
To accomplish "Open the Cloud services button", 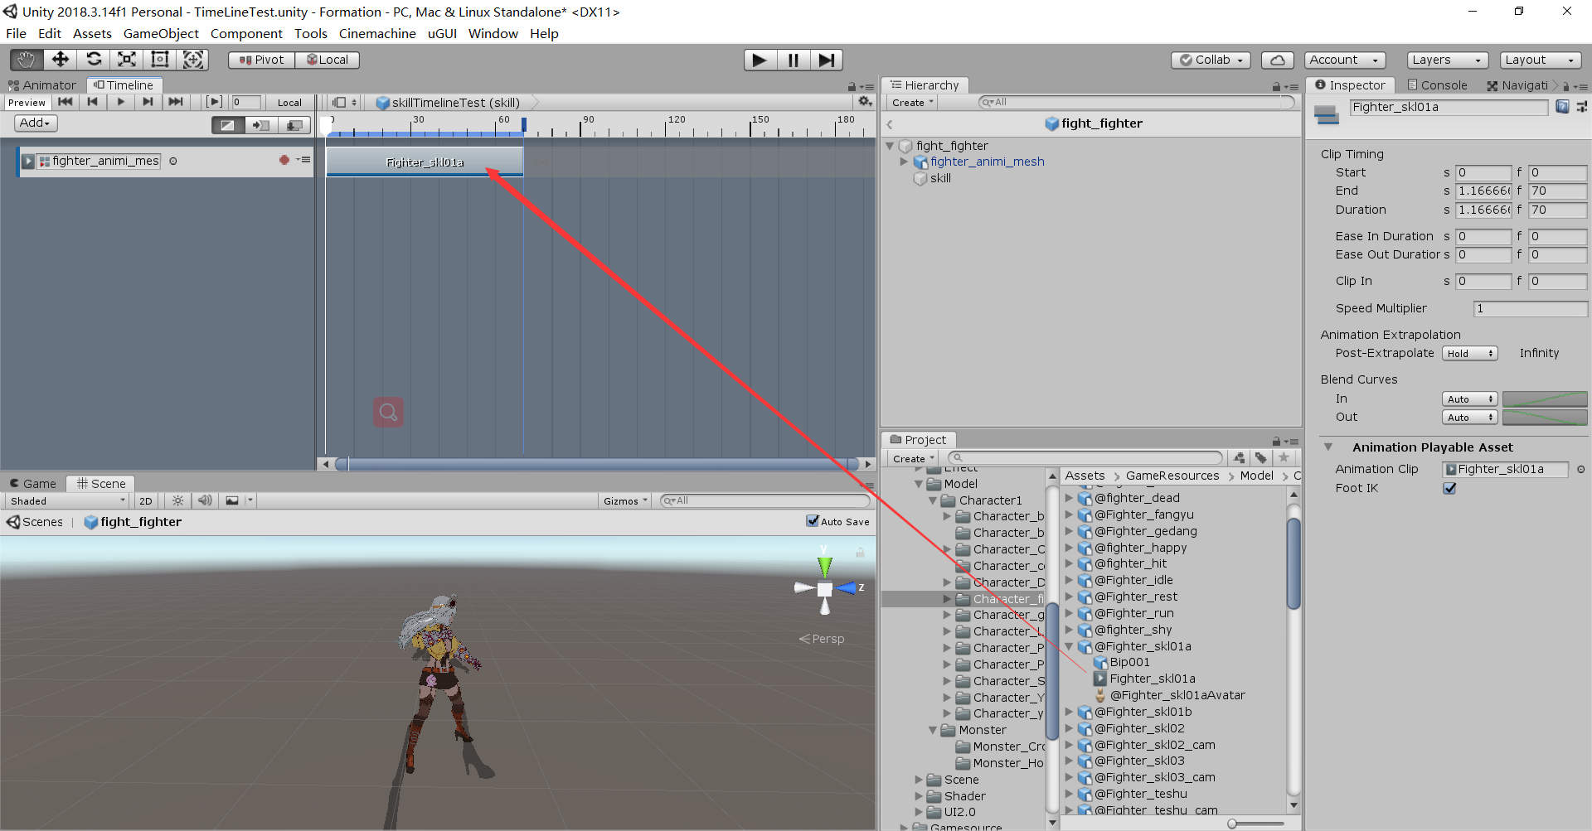I will click(x=1278, y=60).
